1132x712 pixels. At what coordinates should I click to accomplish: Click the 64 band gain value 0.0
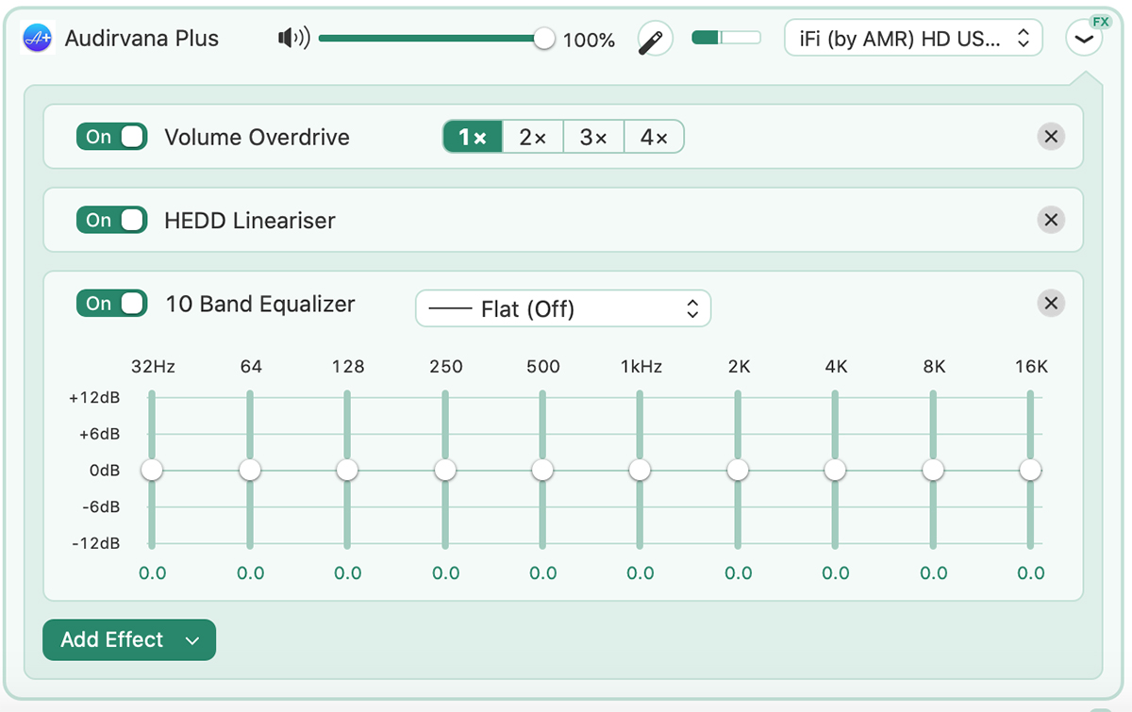(x=251, y=572)
